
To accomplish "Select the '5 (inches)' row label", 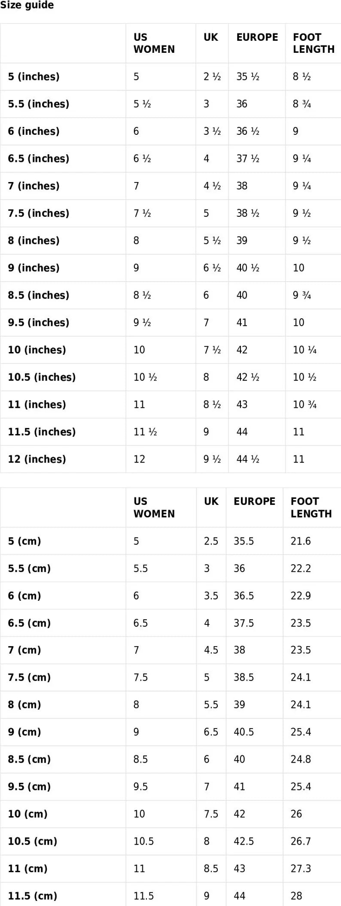I will 33,77.
